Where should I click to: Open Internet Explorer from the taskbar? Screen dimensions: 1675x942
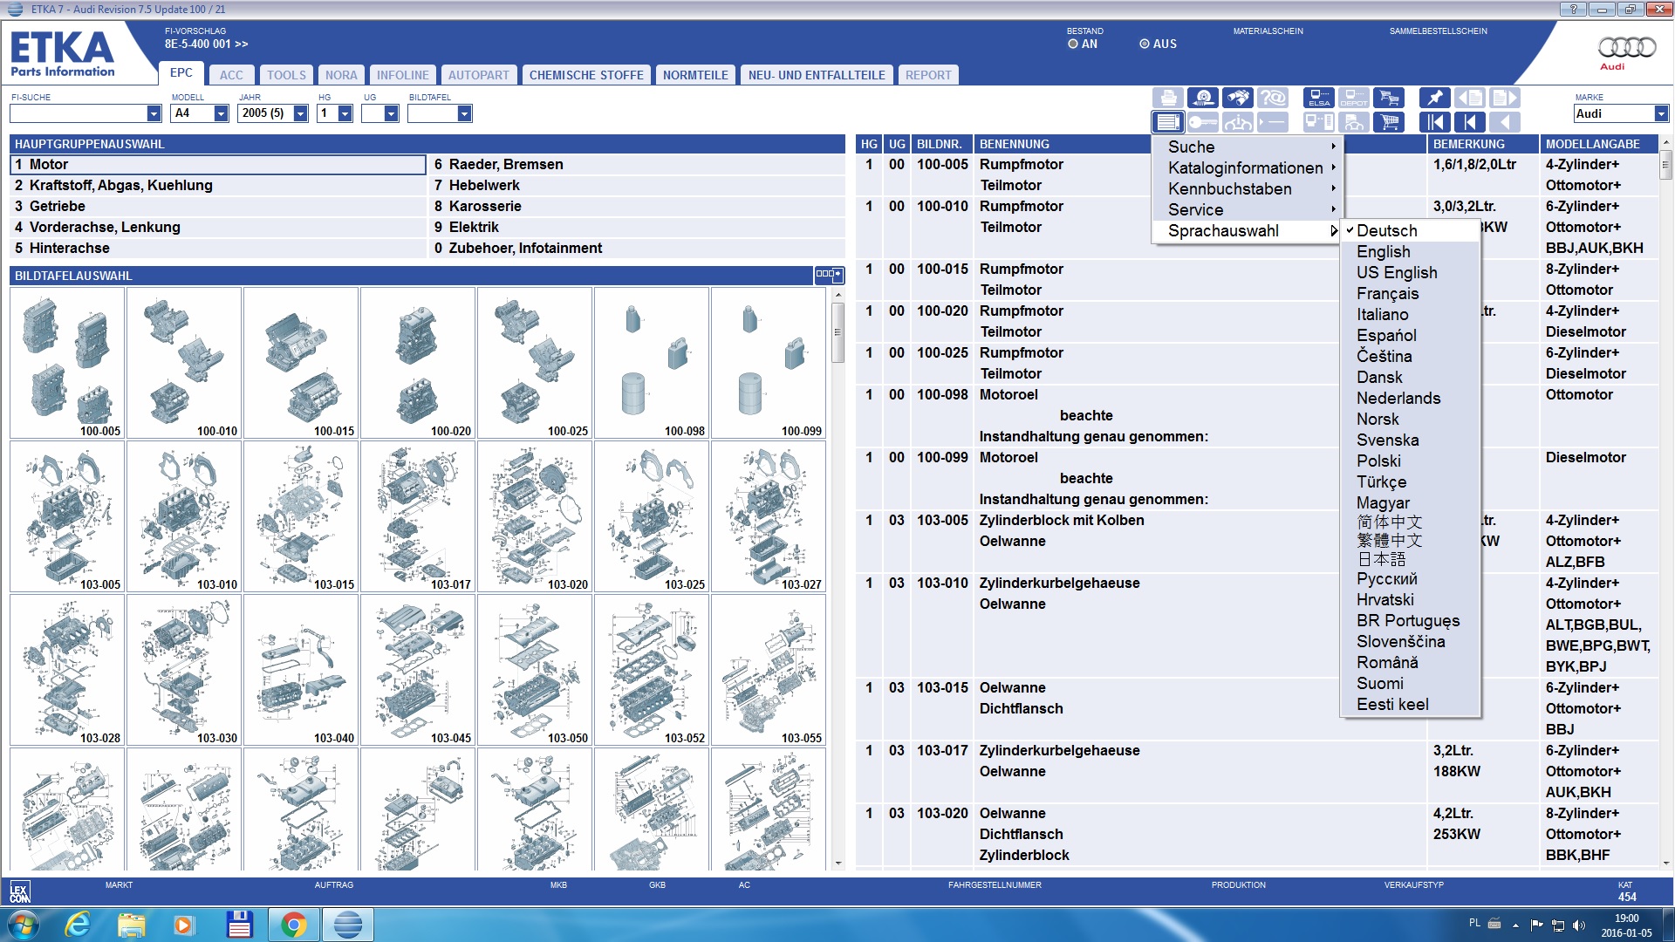point(79,925)
